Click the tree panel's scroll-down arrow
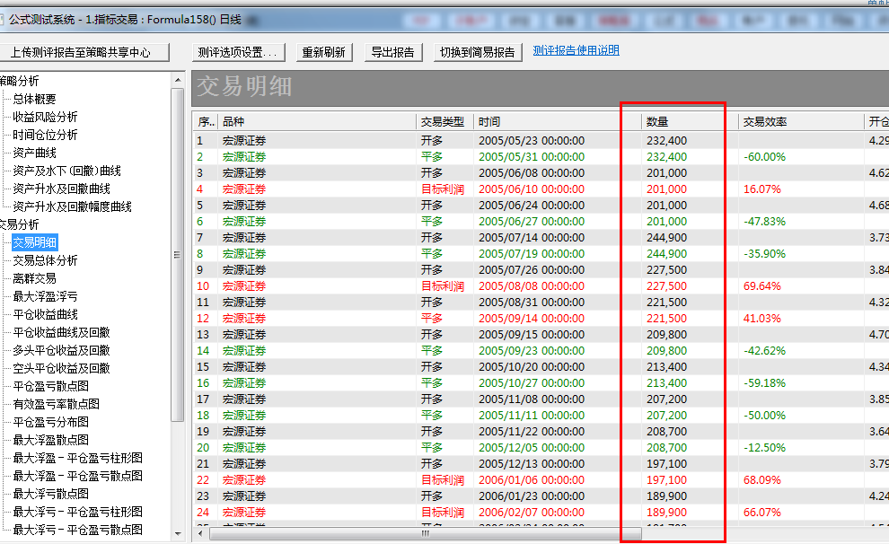This screenshot has width=889, height=544. coord(177,533)
